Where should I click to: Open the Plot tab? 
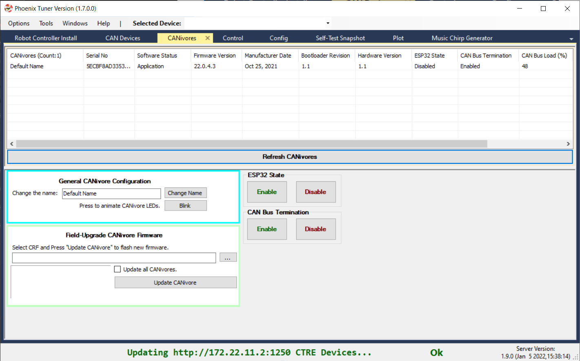pyautogui.click(x=398, y=38)
